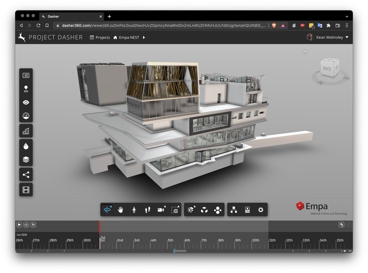Activate the Pan hand tool
The image size is (368, 273).
(x=120, y=210)
